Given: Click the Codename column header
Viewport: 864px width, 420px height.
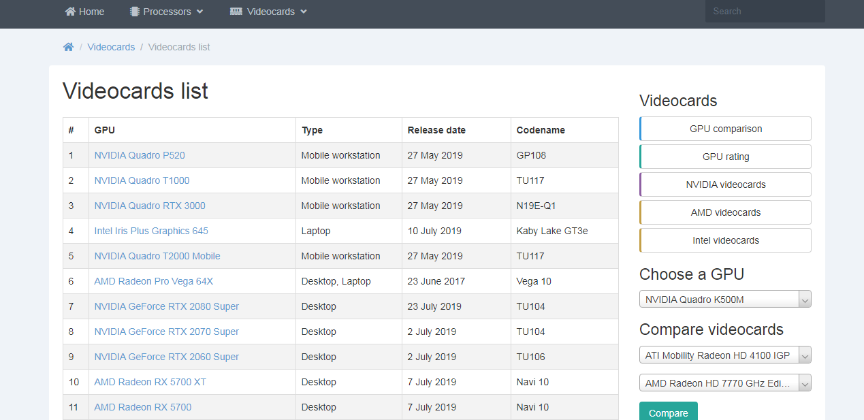Looking at the screenshot, I should 564,130.
